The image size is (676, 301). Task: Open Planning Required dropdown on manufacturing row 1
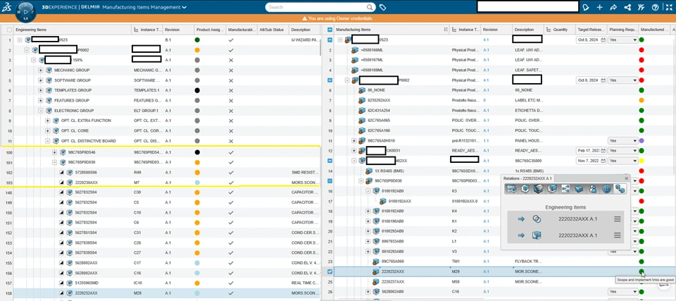tap(622, 39)
